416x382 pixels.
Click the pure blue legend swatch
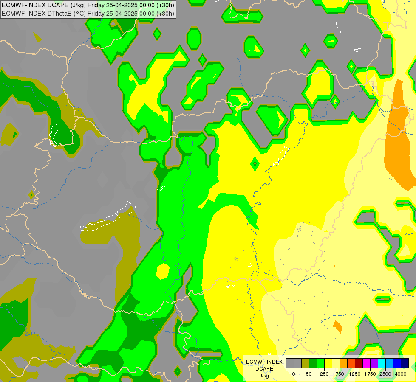[x=397, y=363]
